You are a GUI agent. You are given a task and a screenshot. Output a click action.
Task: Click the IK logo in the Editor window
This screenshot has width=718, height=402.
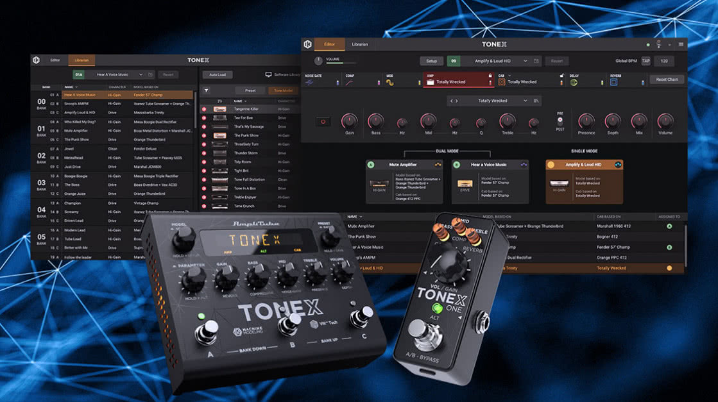[x=308, y=44]
